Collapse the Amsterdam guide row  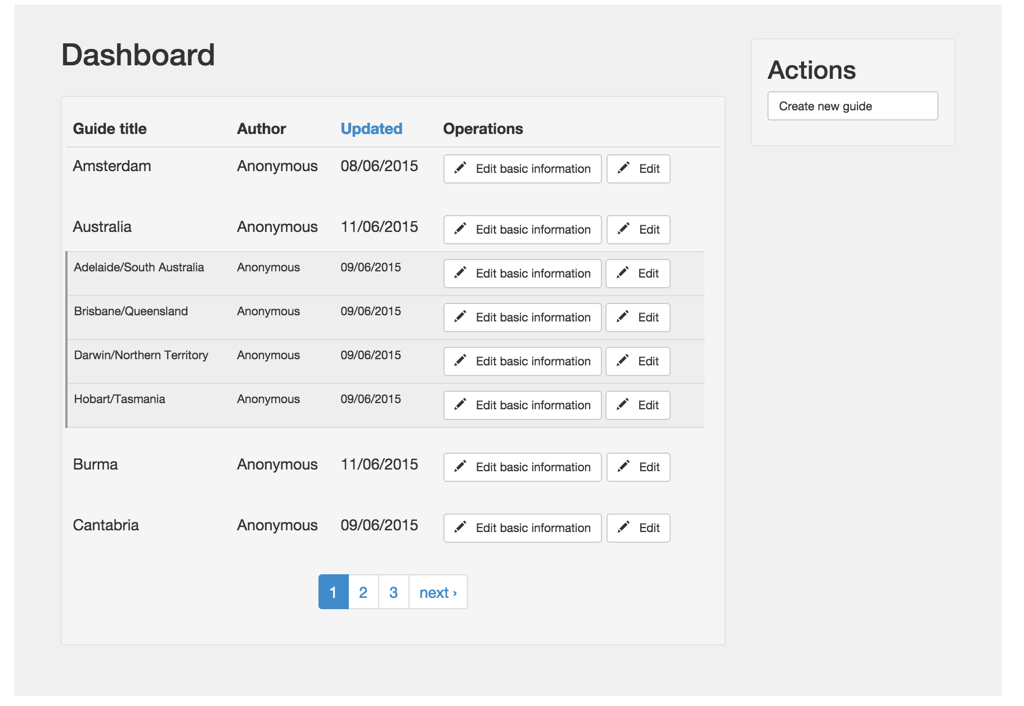pyautogui.click(x=111, y=166)
